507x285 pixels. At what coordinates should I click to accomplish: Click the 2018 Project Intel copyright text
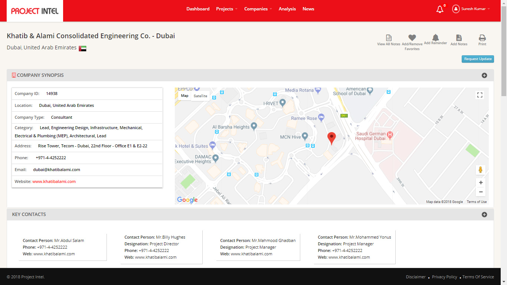coord(26,277)
